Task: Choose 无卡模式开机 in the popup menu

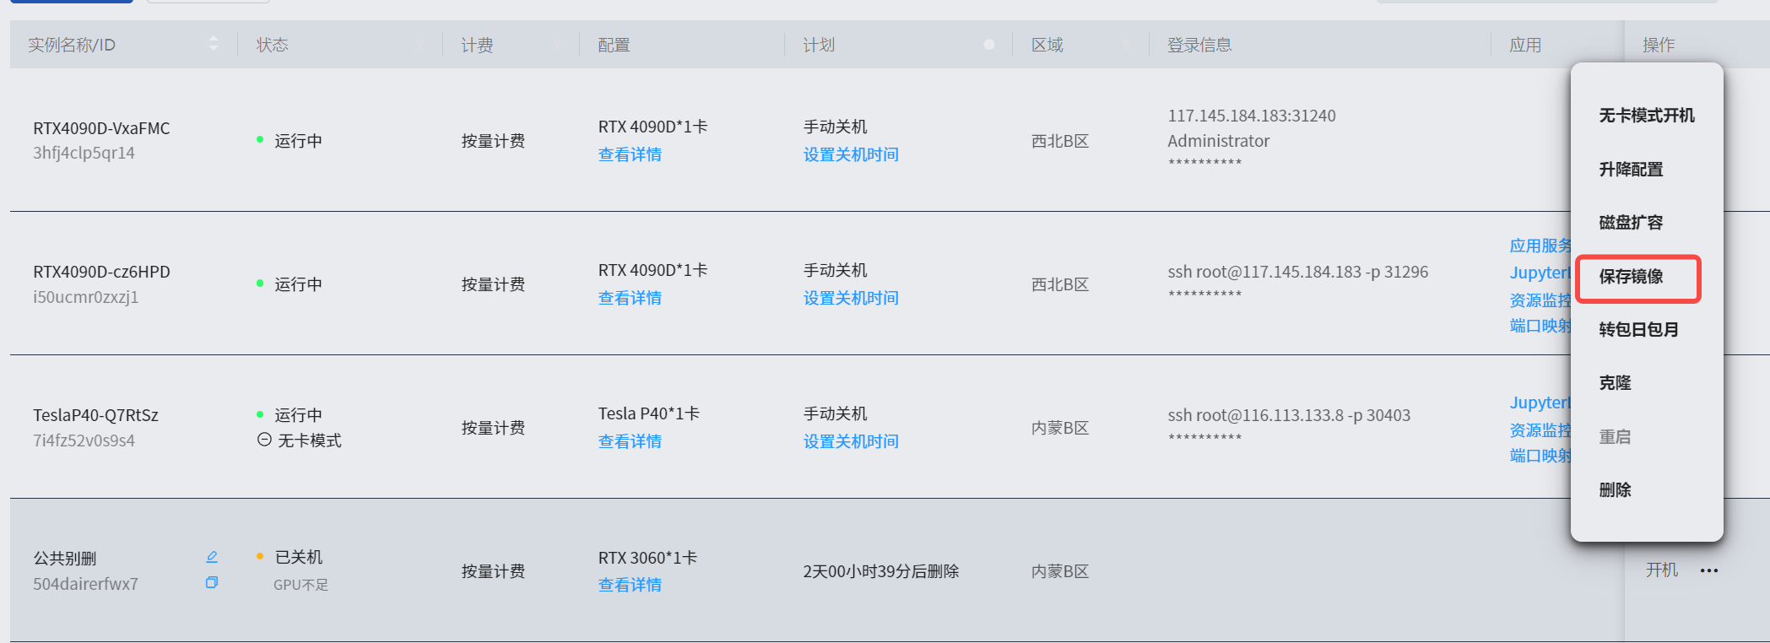Action: (x=1646, y=116)
